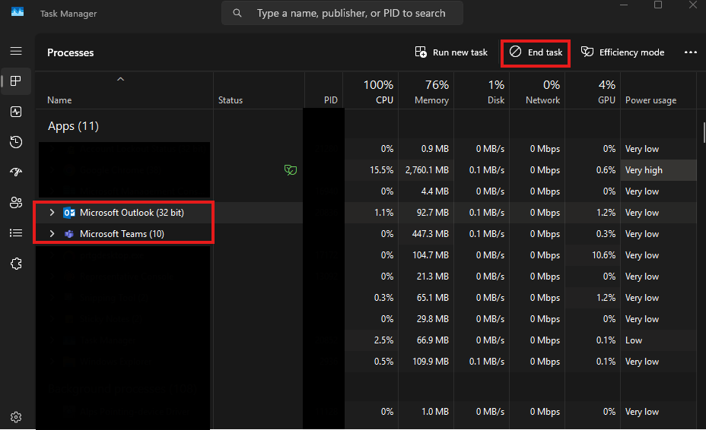
Task: Click the Microsoft Outlook app icon
Action: [69, 213]
